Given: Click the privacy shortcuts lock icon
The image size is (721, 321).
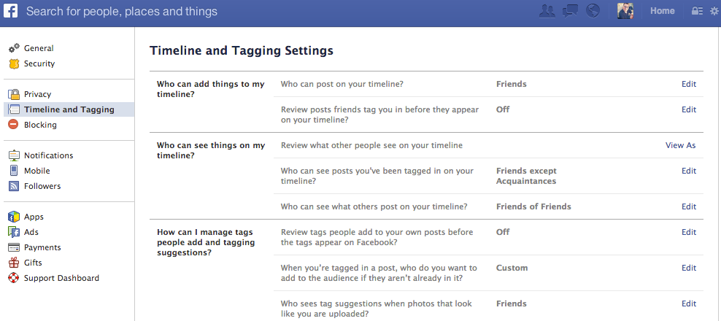Looking at the screenshot, I should coord(698,11).
